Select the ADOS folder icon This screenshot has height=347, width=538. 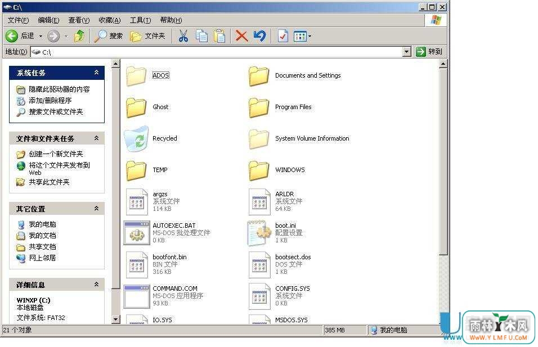point(136,76)
